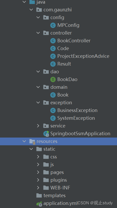Expand the pages folder
117x208 pixels.
(x=38, y=172)
